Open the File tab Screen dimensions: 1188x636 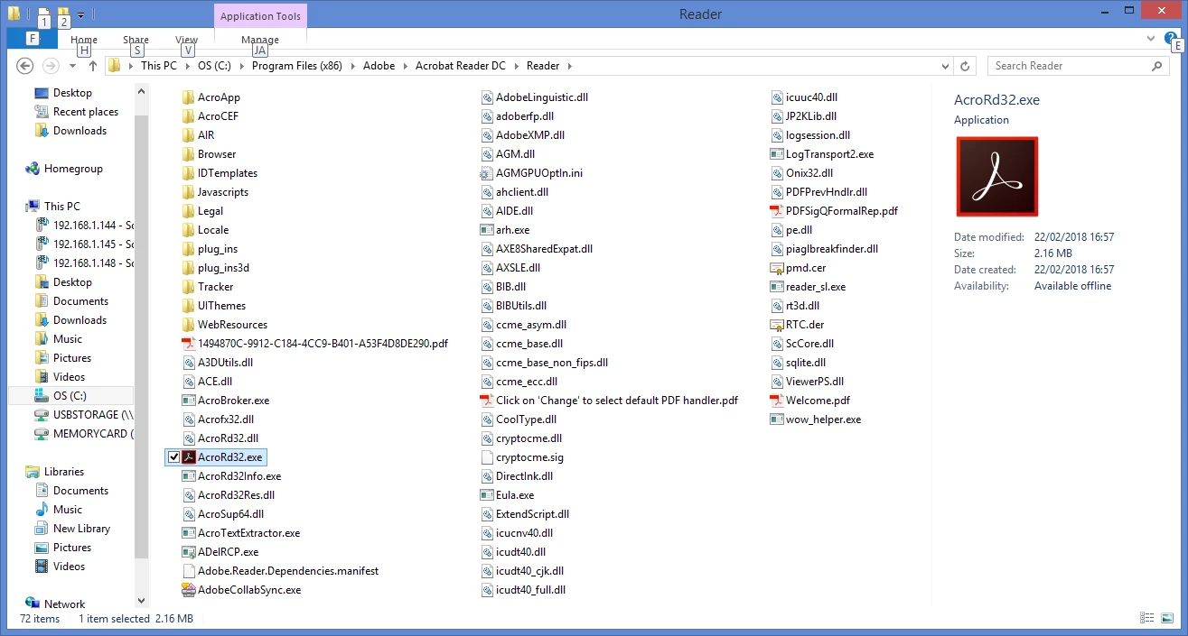coord(32,39)
